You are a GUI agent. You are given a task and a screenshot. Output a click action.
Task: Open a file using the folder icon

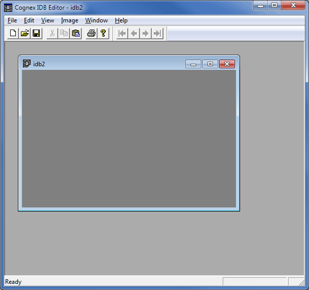click(25, 33)
